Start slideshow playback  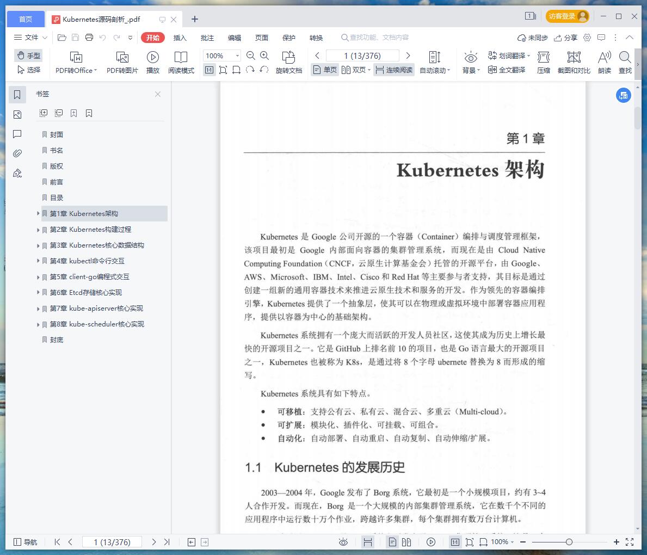pyautogui.click(x=153, y=63)
